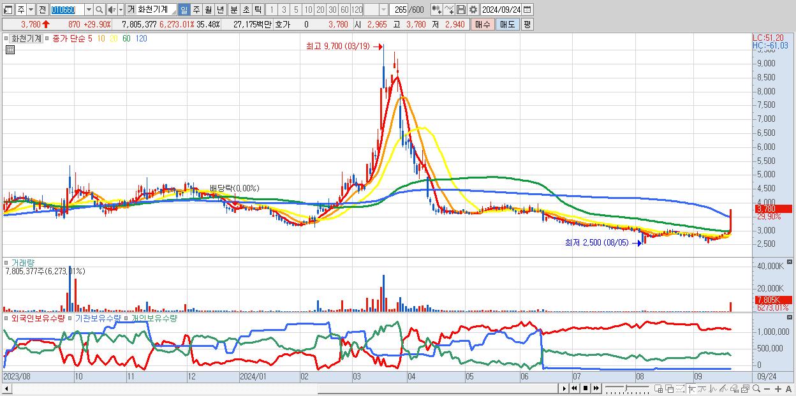
Task: Open the stock code history dropdown arrow
Action: click(89, 10)
